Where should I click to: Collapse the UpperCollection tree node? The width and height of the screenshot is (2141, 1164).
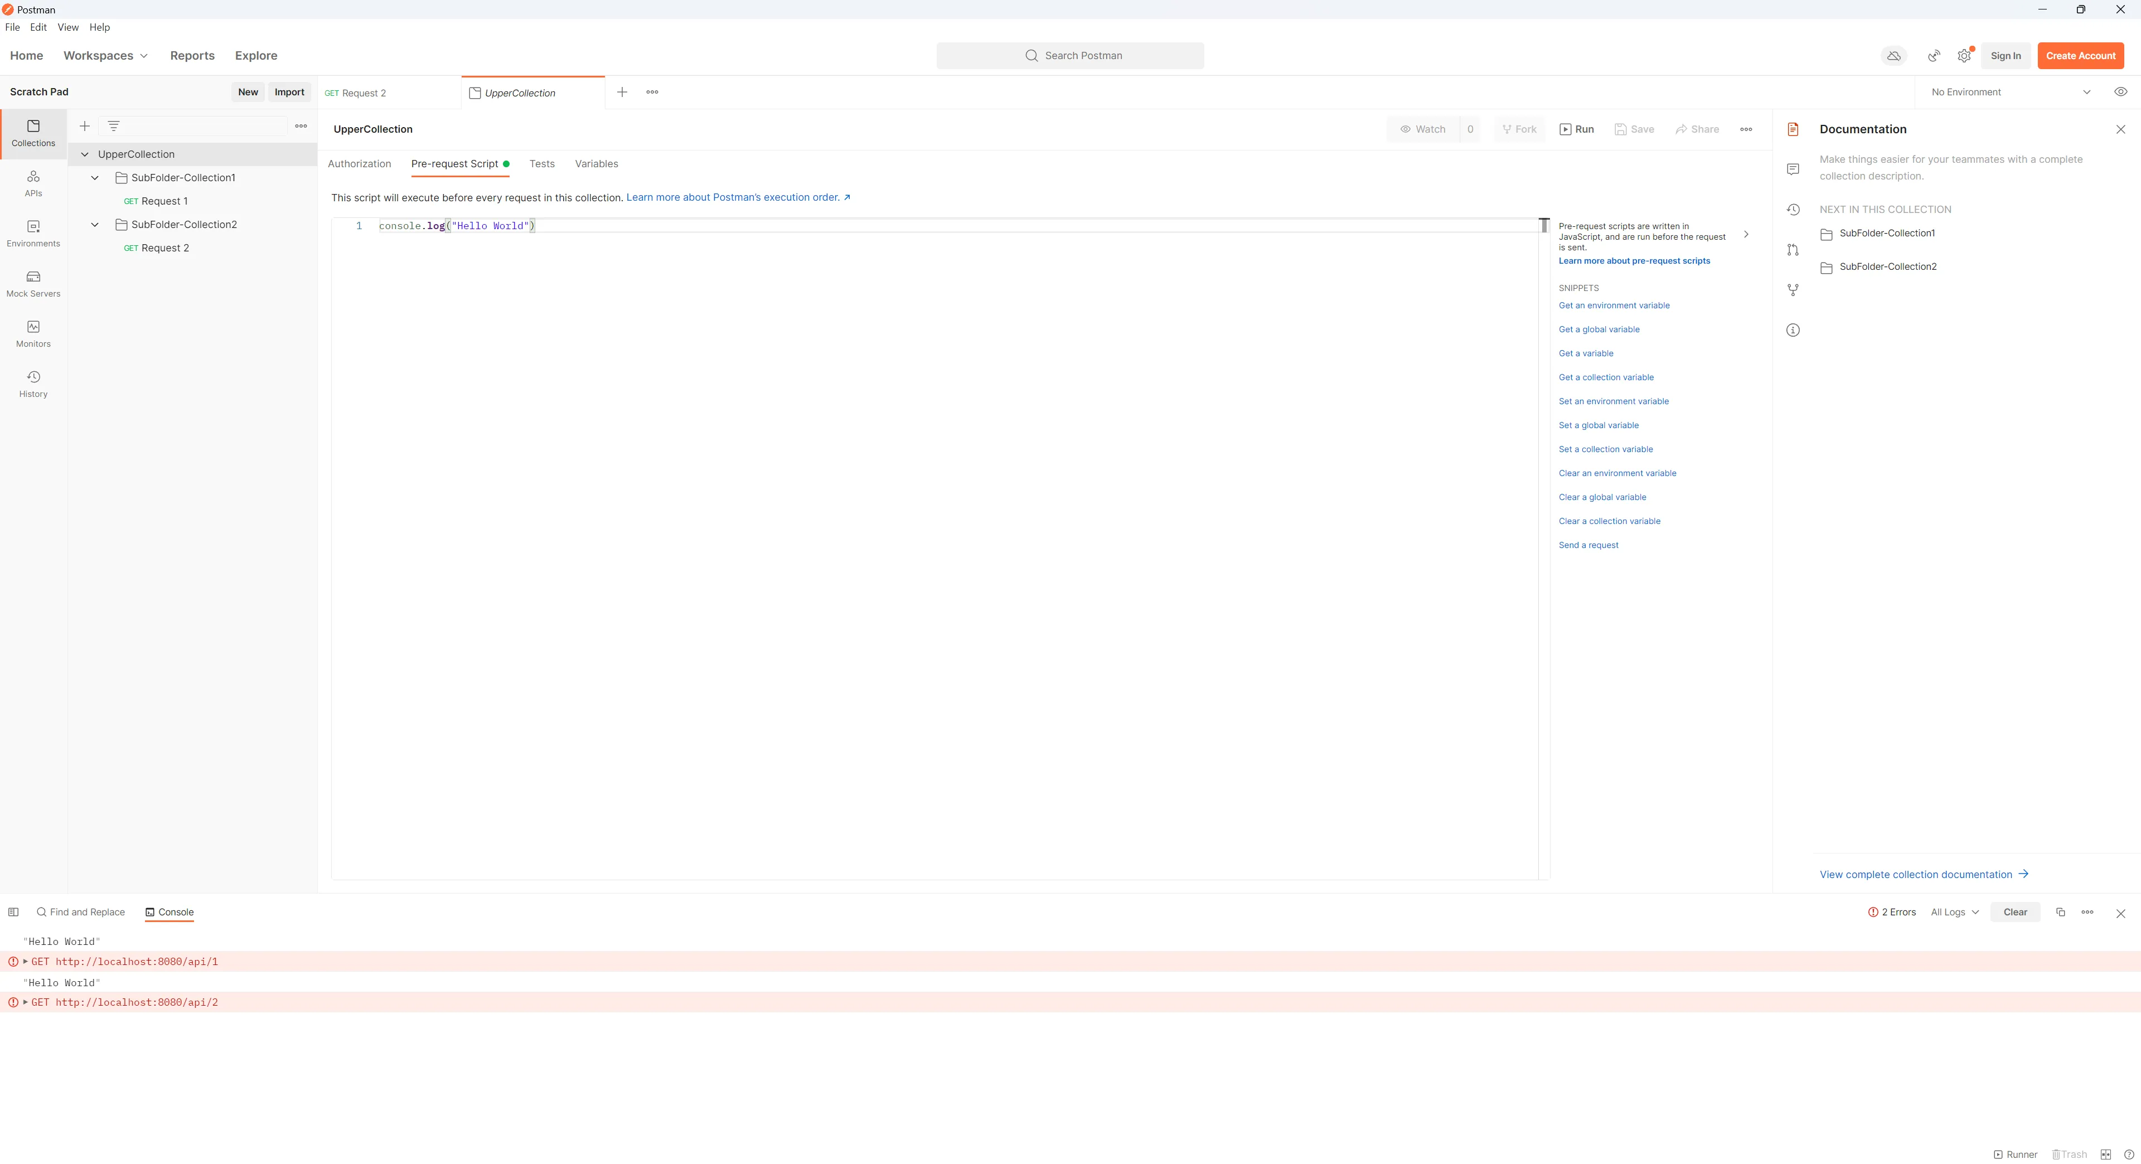click(85, 154)
